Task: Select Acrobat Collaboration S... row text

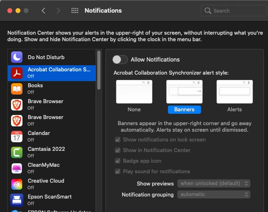Action: tap(59, 70)
